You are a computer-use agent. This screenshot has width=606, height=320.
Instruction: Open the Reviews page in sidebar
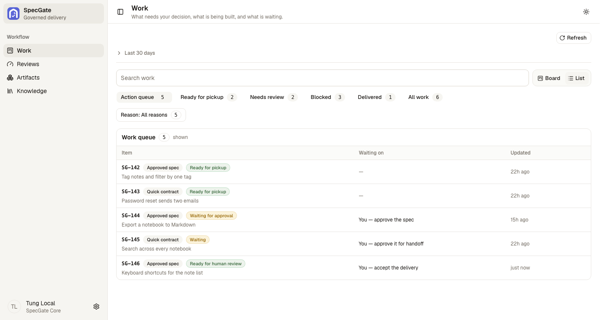[x=53, y=64]
